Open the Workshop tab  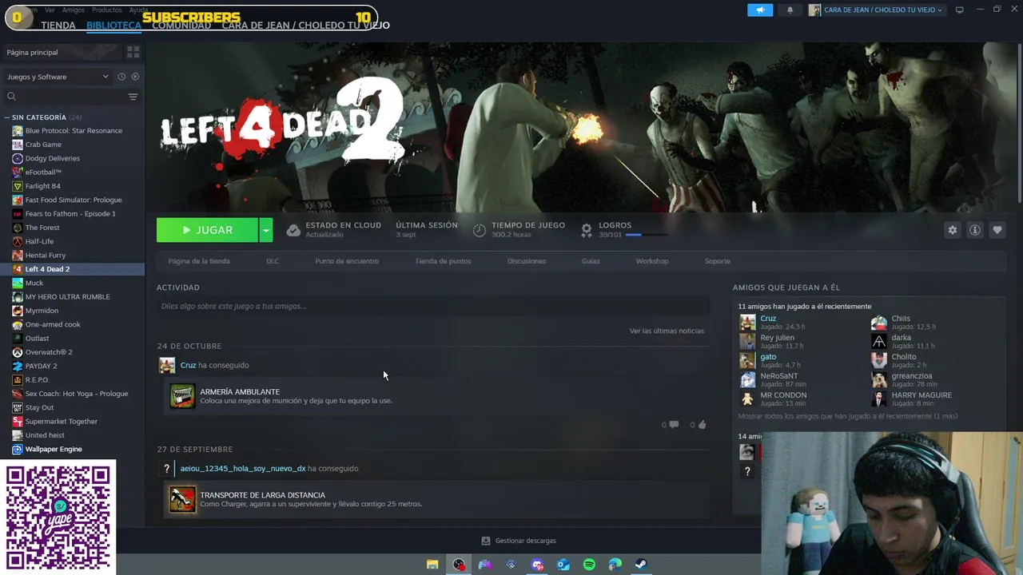[652, 261]
